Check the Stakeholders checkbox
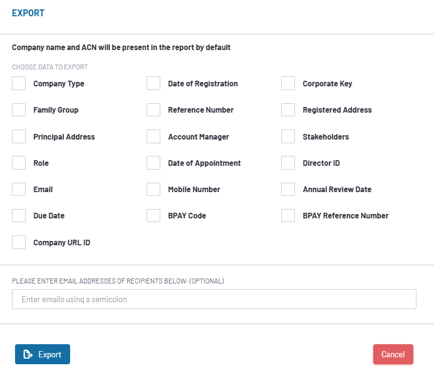434x378 pixels. pyautogui.click(x=288, y=136)
